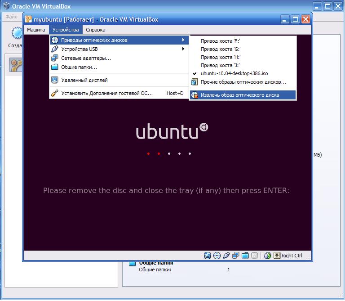Click the keyboard capture arrow icon
Image resolution: width=345 pixels, height=301 pixels.
click(x=277, y=256)
